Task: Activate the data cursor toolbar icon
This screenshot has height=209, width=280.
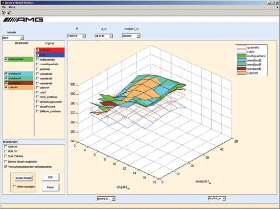Action: 9,13
